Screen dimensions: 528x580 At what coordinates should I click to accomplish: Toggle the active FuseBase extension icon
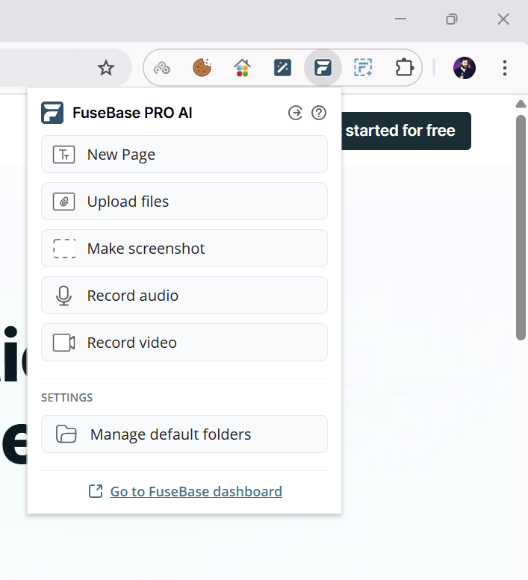pyautogui.click(x=323, y=68)
